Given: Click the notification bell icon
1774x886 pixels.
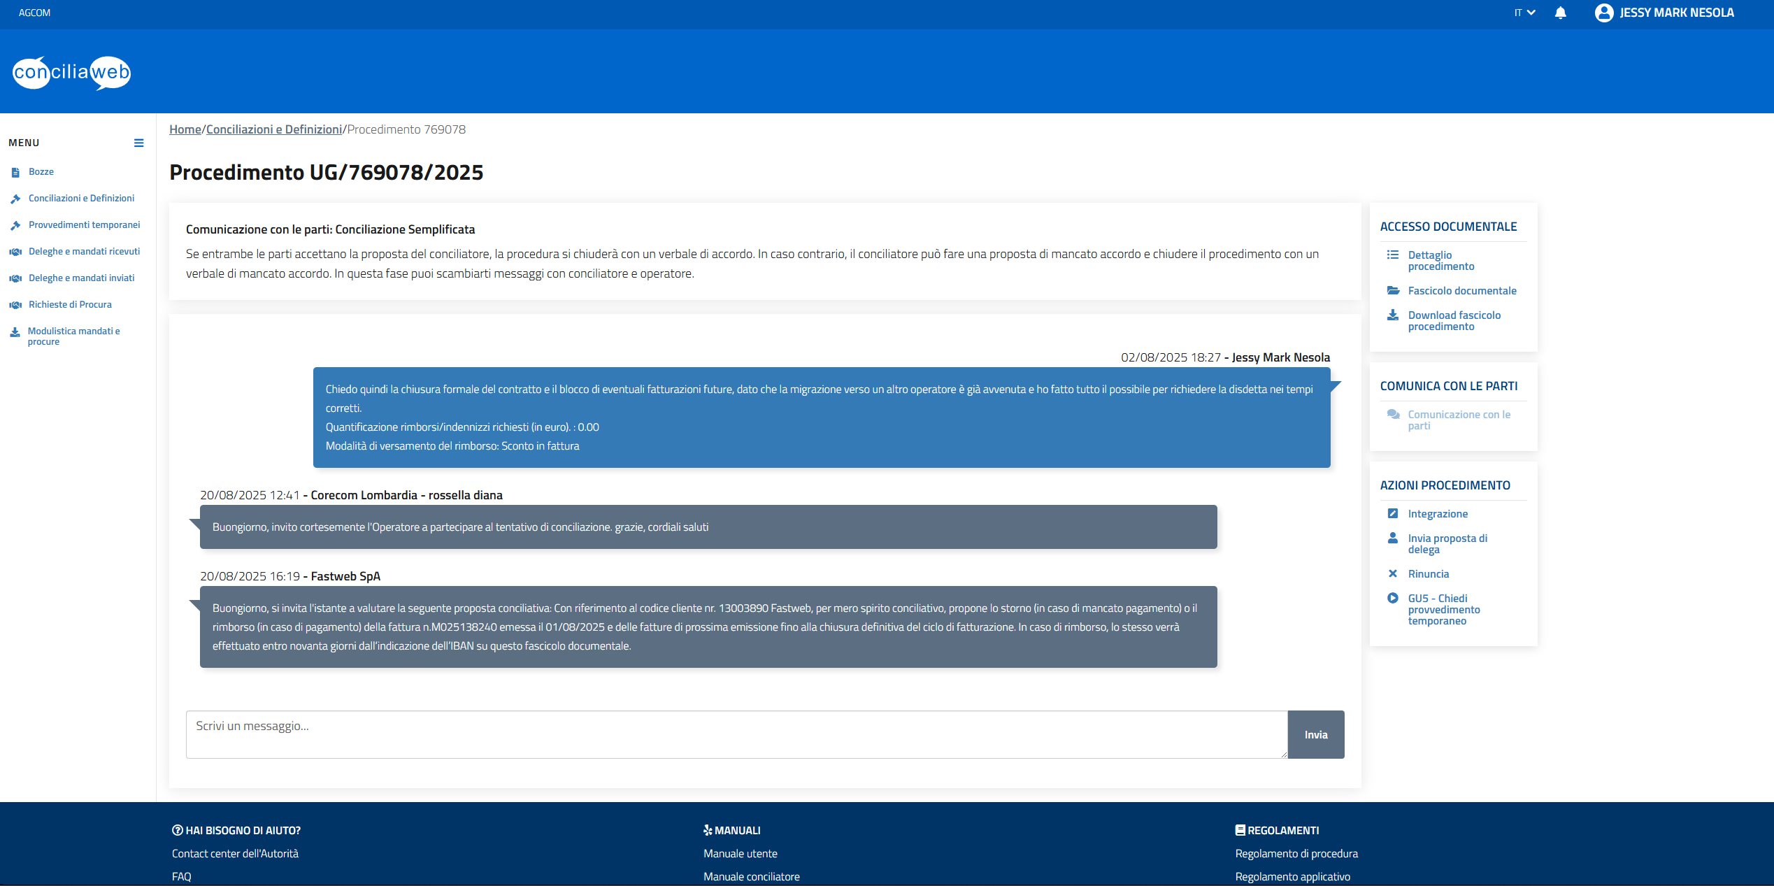Looking at the screenshot, I should pyautogui.click(x=1560, y=13).
